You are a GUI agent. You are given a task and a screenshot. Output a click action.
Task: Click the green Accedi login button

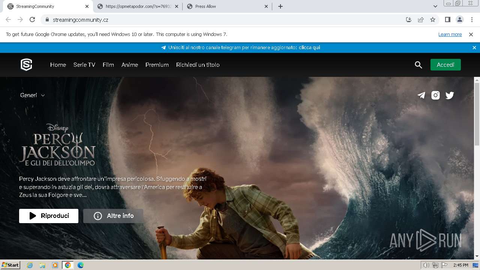[445, 65]
